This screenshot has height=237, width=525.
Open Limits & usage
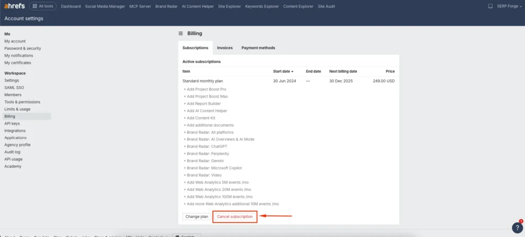pos(17,109)
